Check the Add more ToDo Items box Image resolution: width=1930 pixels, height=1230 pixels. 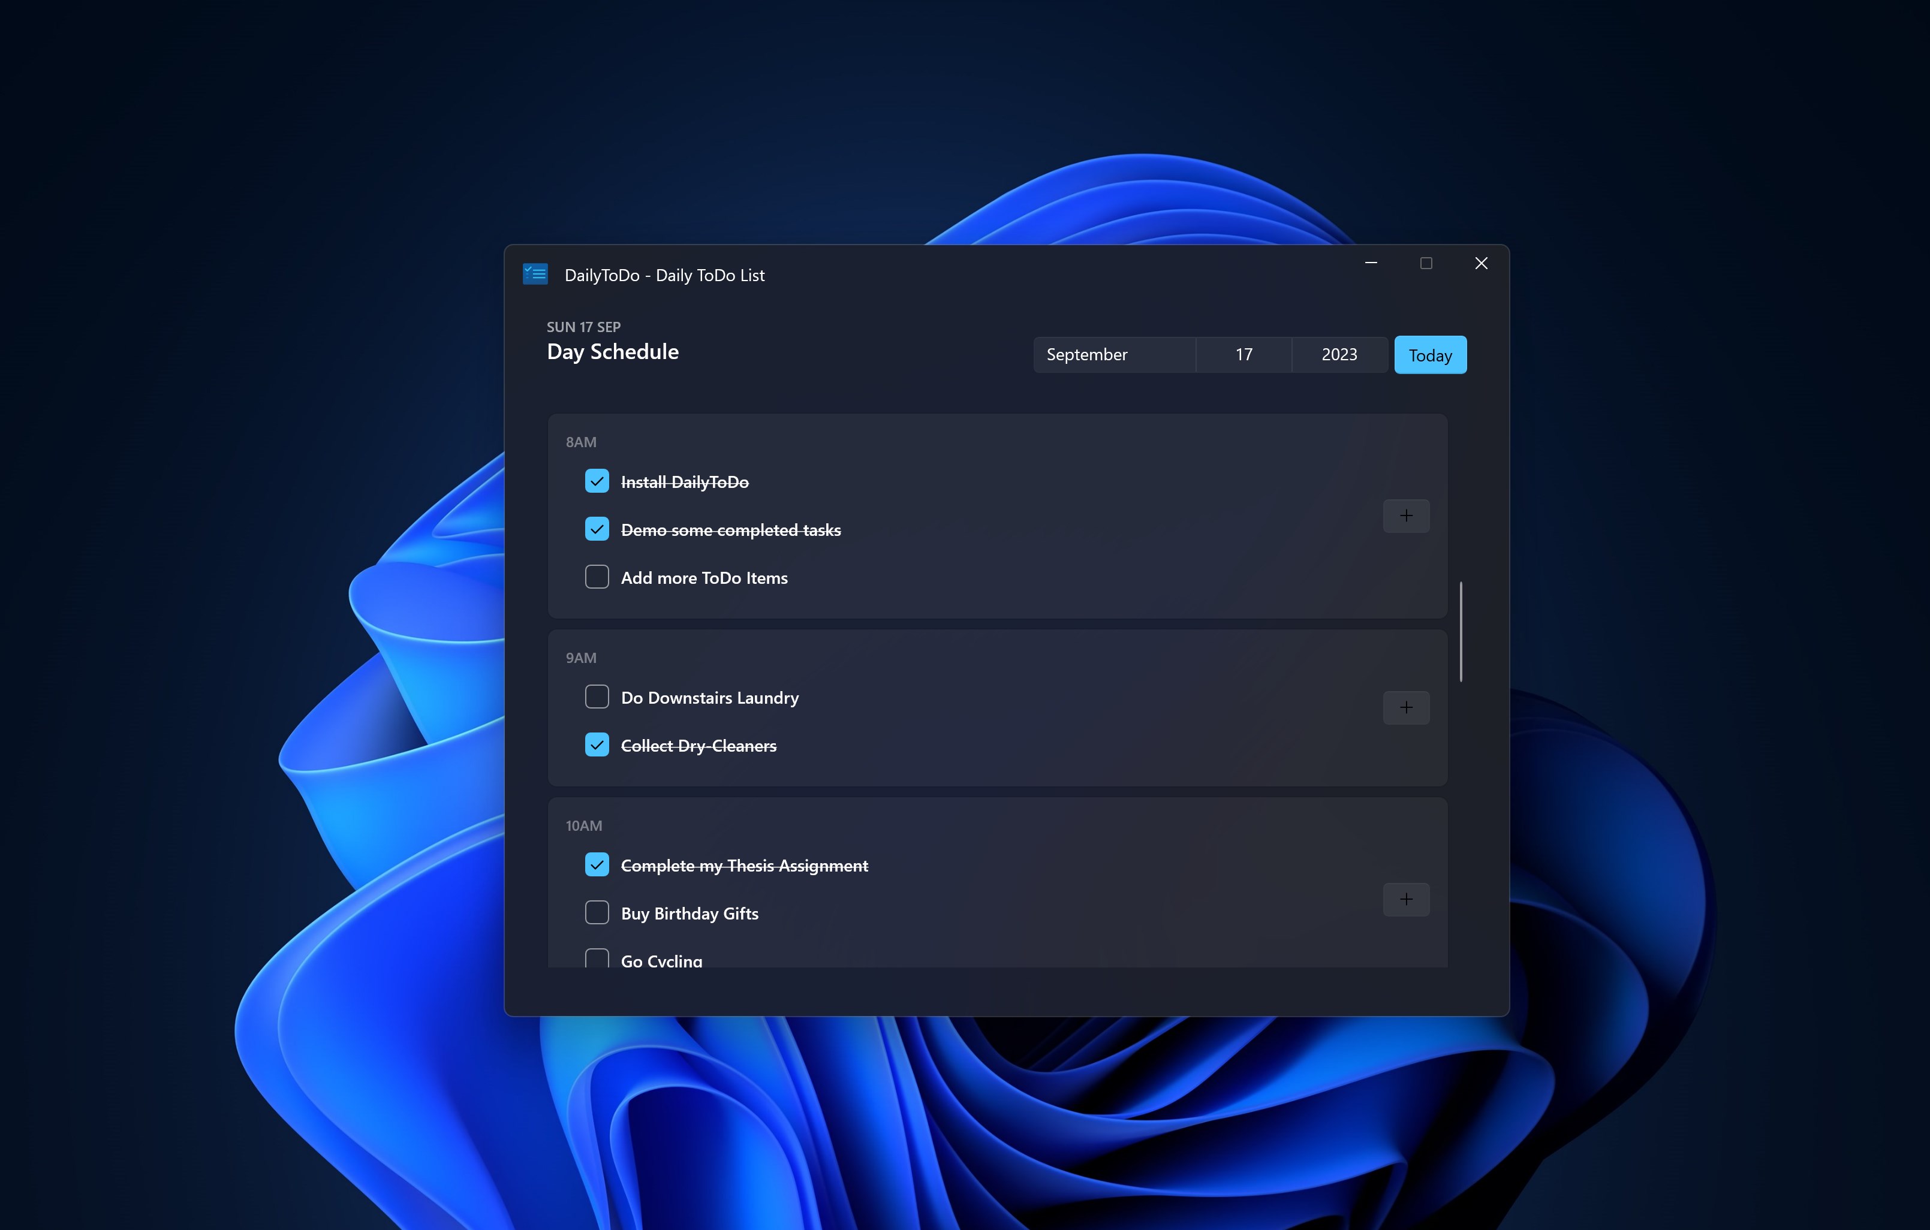tap(597, 577)
